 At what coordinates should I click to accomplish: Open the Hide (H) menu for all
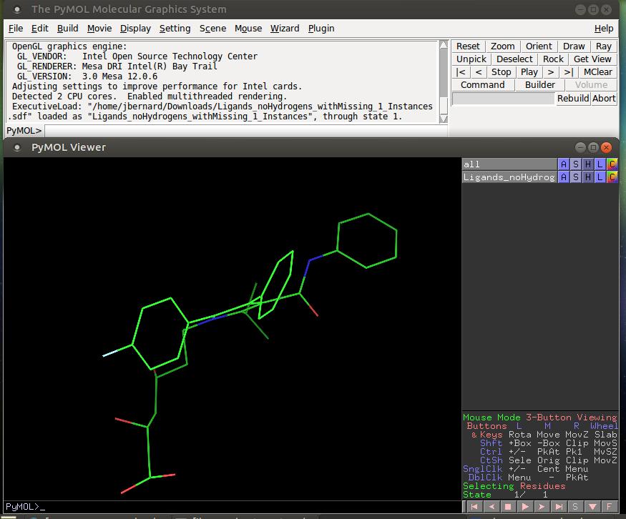pyautogui.click(x=587, y=164)
